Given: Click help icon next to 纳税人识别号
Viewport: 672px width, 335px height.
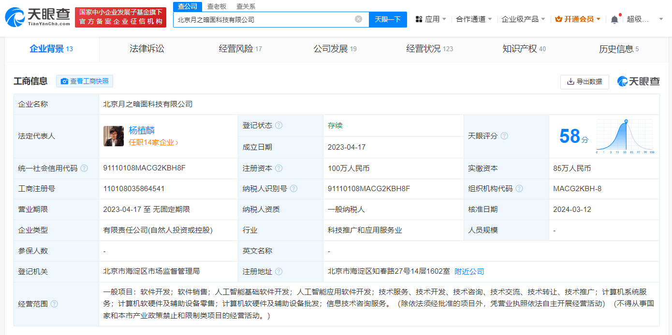Looking at the screenshot, I should (293, 189).
